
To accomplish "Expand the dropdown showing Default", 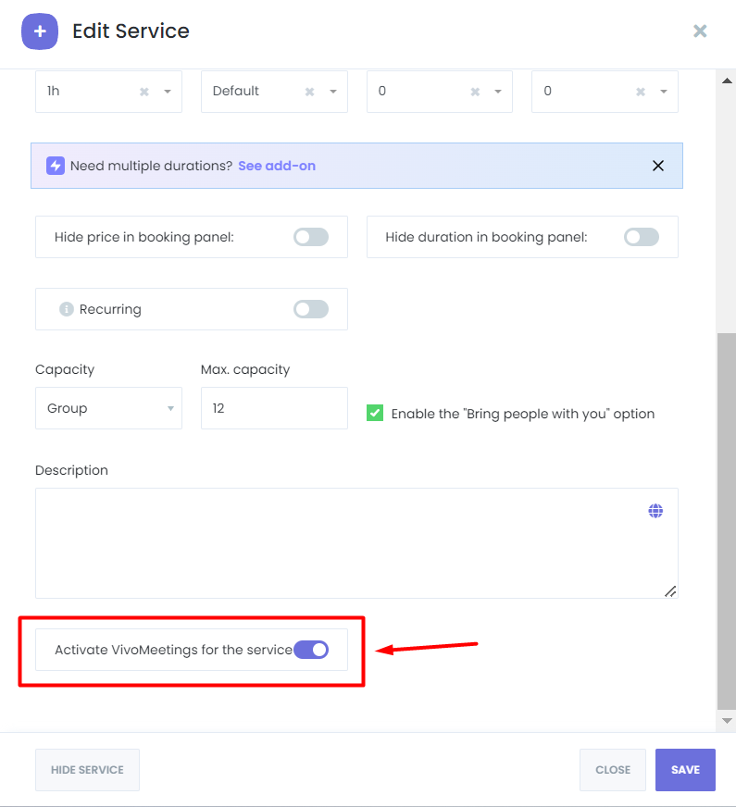I will (332, 92).
